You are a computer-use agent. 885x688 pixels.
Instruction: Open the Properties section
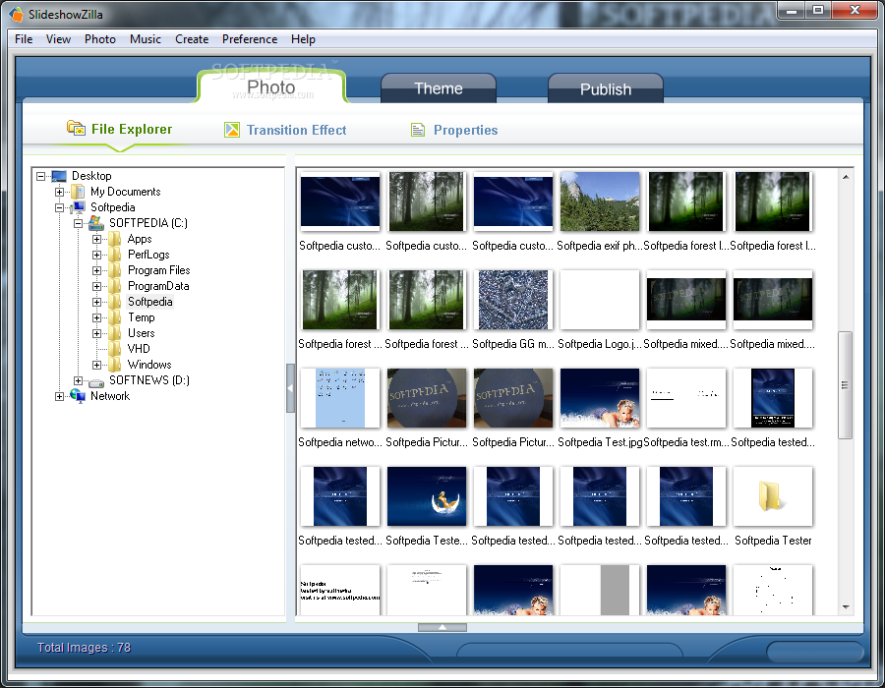click(x=466, y=131)
